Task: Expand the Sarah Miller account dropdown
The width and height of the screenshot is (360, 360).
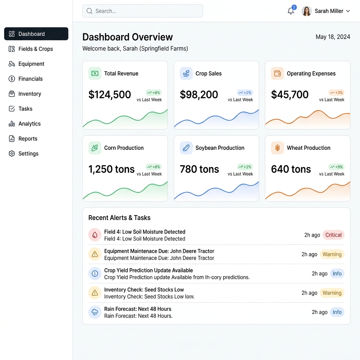Action: [x=348, y=11]
